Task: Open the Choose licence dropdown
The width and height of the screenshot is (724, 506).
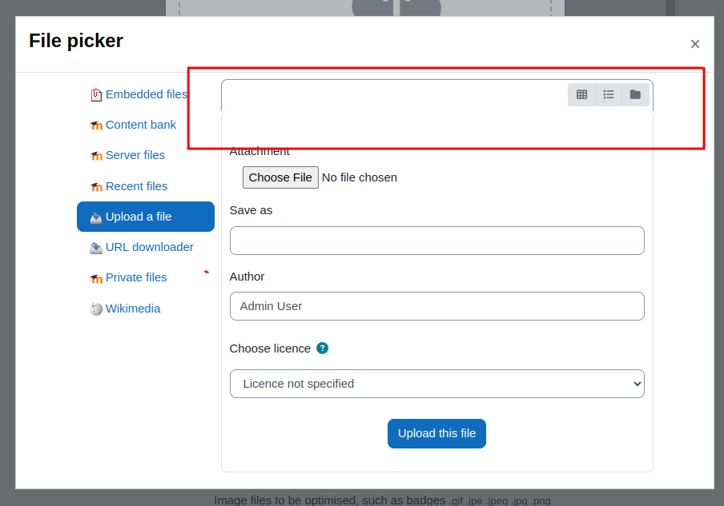Action: (436, 384)
